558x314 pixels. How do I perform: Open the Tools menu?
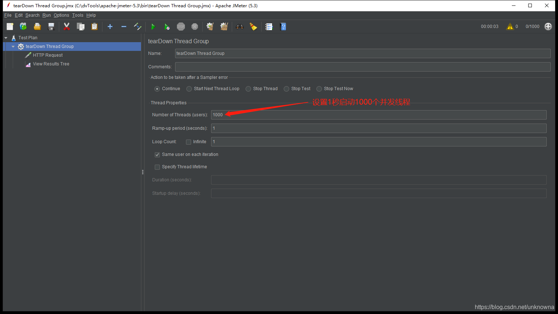tap(78, 15)
